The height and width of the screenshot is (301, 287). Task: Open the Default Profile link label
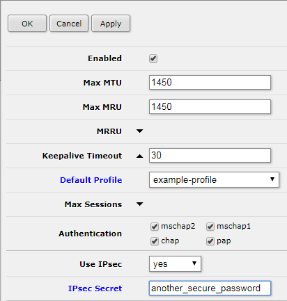[x=91, y=180]
